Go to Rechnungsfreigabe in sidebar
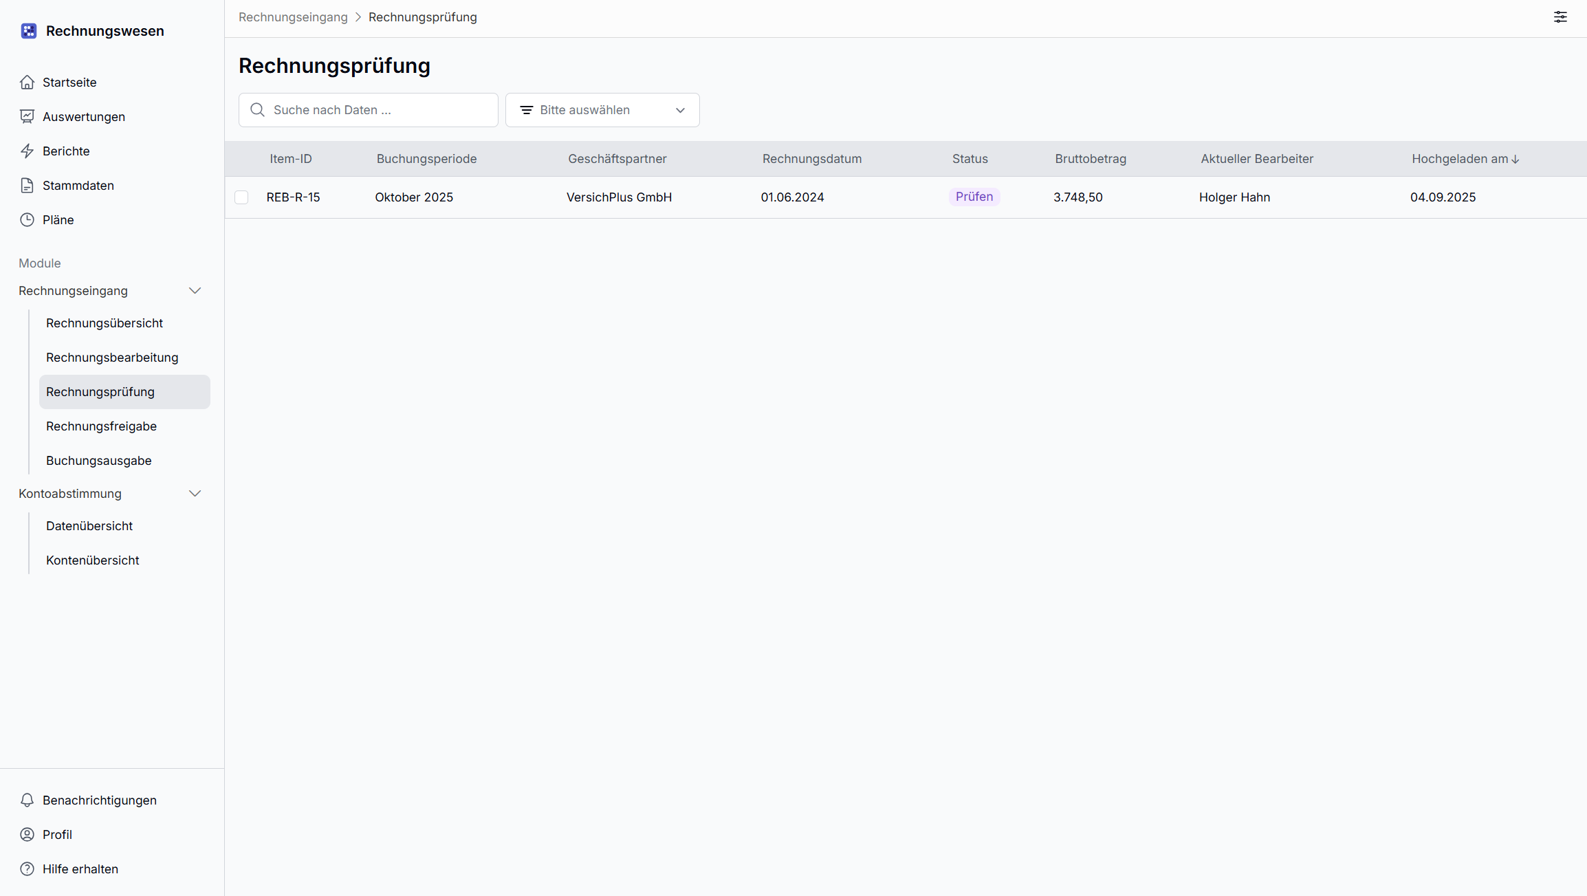 [101, 426]
